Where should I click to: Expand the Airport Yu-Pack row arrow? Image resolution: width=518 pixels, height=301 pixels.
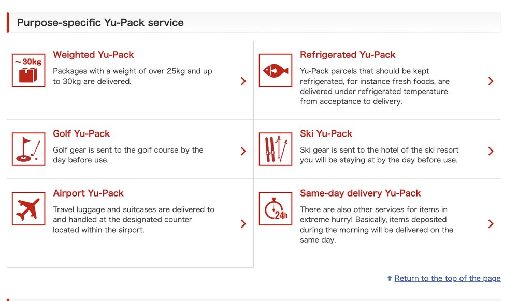[243, 224]
